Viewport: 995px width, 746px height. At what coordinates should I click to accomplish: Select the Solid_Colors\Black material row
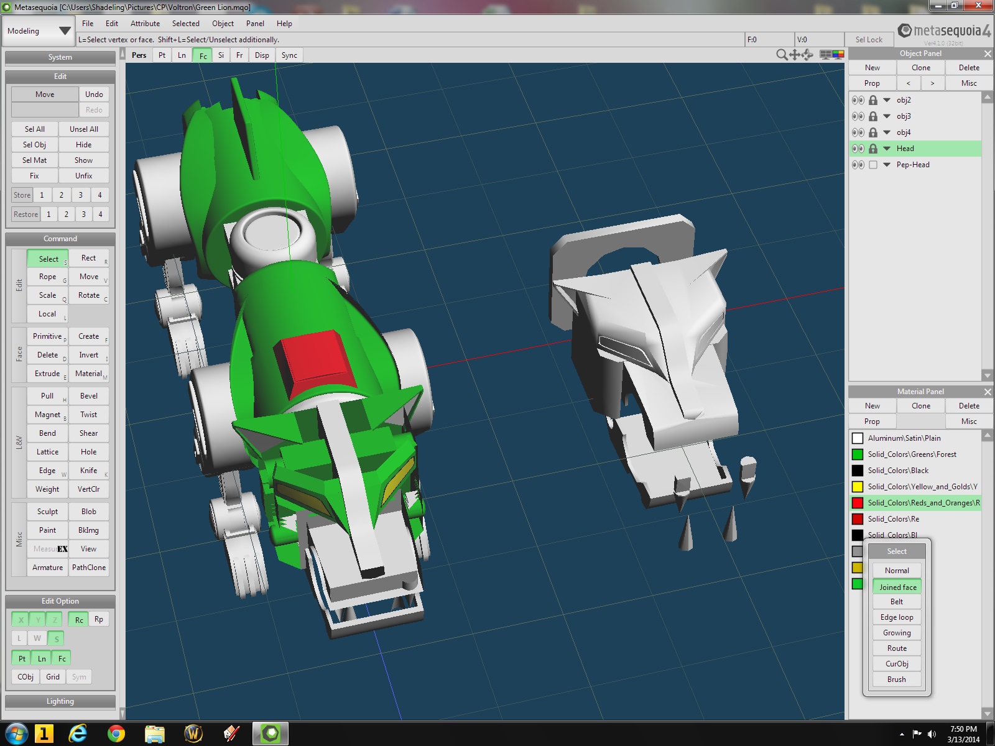coord(915,471)
